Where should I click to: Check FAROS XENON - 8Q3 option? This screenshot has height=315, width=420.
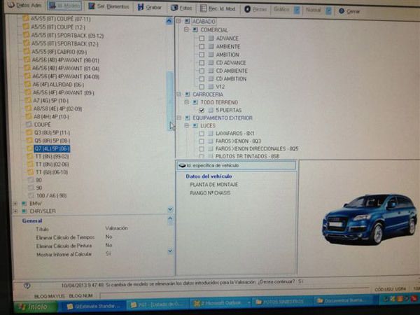pos(202,141)
